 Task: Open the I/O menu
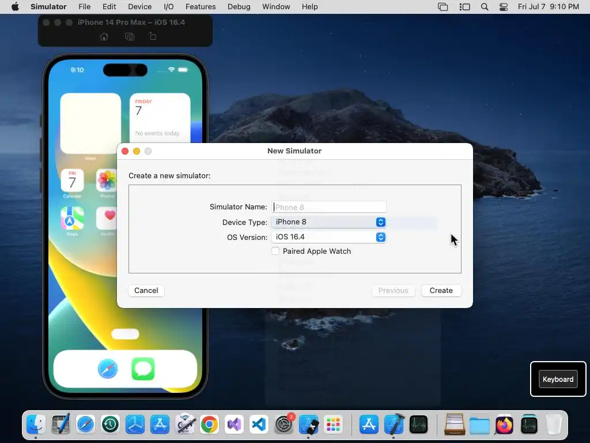[x=169, y=7]
